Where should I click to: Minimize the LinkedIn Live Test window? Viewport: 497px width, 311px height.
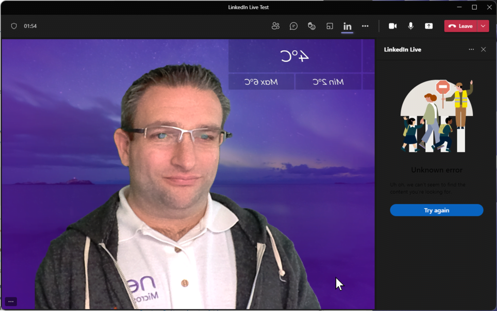(x=459, y=7)
